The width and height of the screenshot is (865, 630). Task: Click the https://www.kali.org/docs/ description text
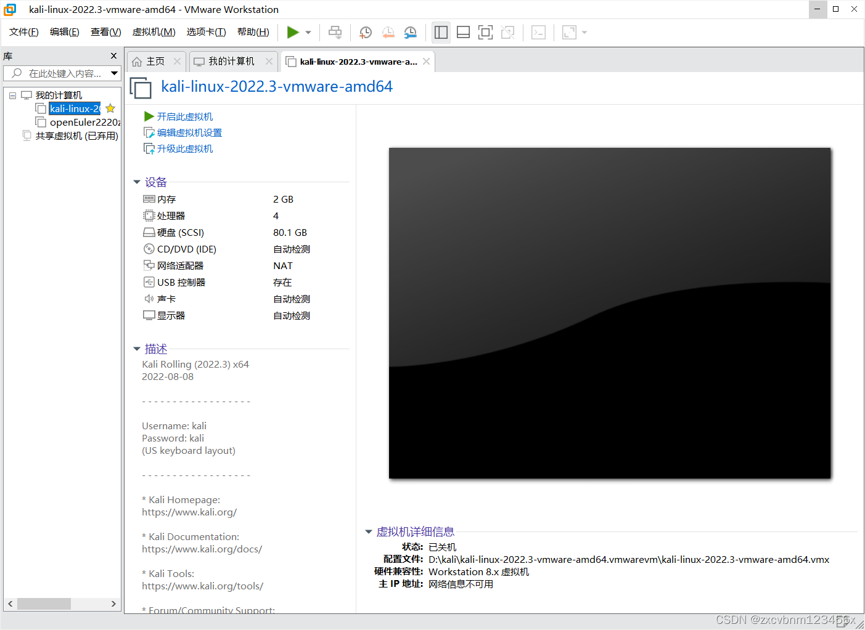(202, 549)
